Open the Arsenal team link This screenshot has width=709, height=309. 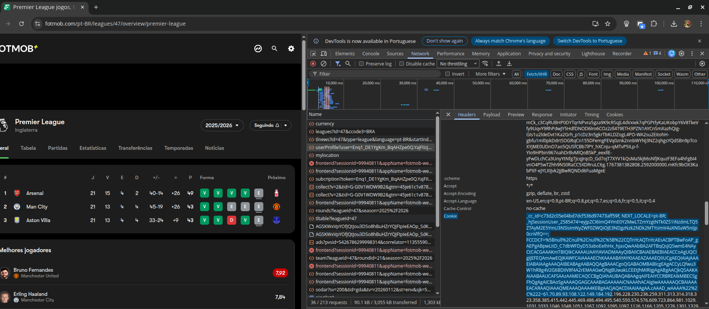[x=35, y=193]
